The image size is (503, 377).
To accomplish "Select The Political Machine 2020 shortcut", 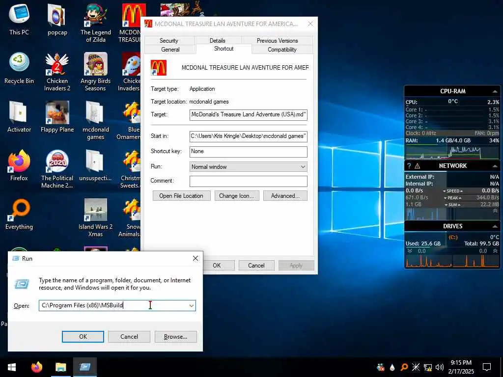I will point(57,169).
